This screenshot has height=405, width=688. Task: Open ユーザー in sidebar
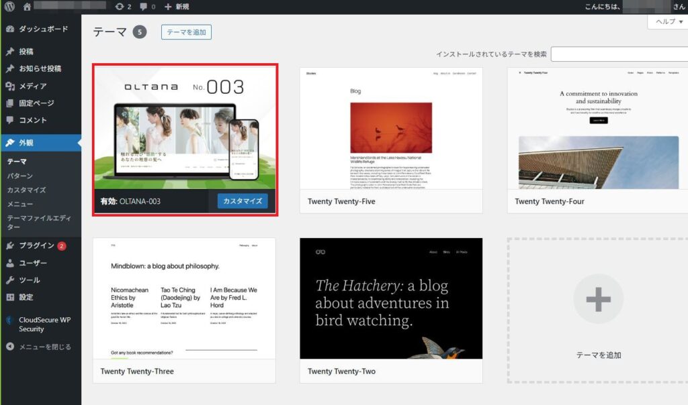click(41, 263)
